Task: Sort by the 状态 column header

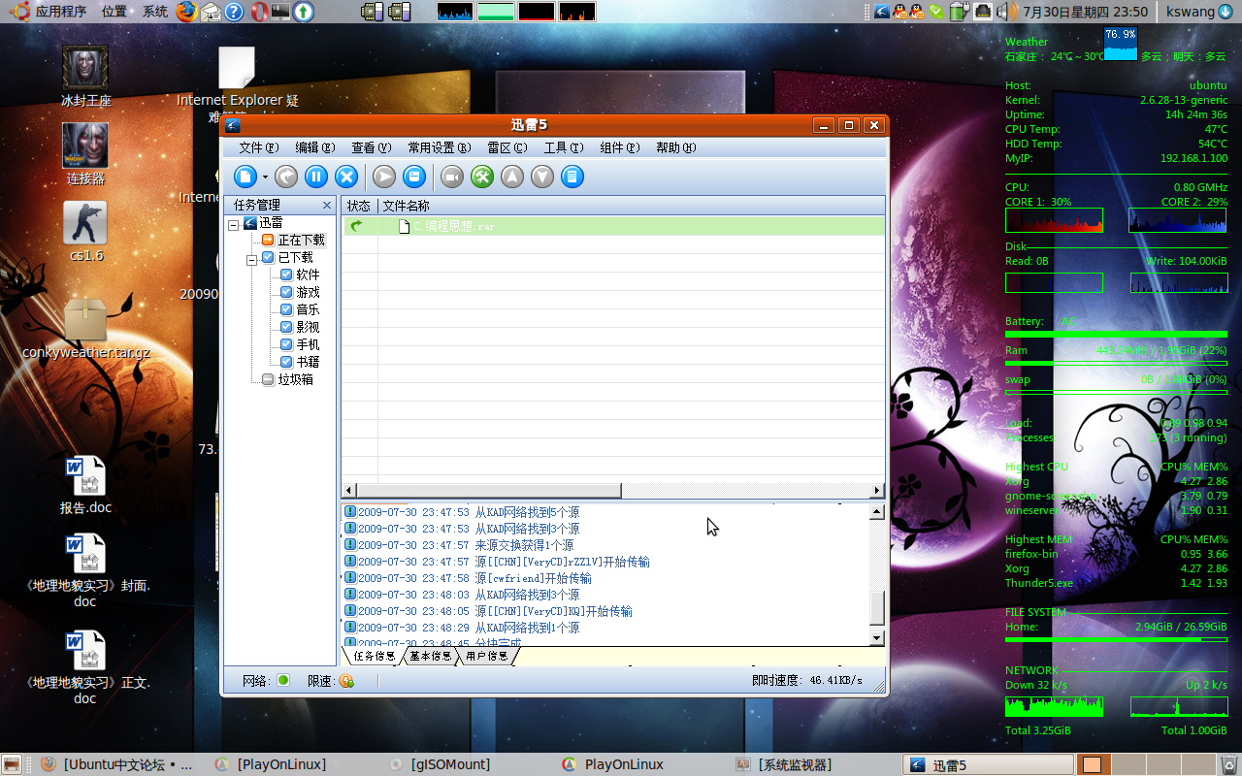Action: pos(359,206)
